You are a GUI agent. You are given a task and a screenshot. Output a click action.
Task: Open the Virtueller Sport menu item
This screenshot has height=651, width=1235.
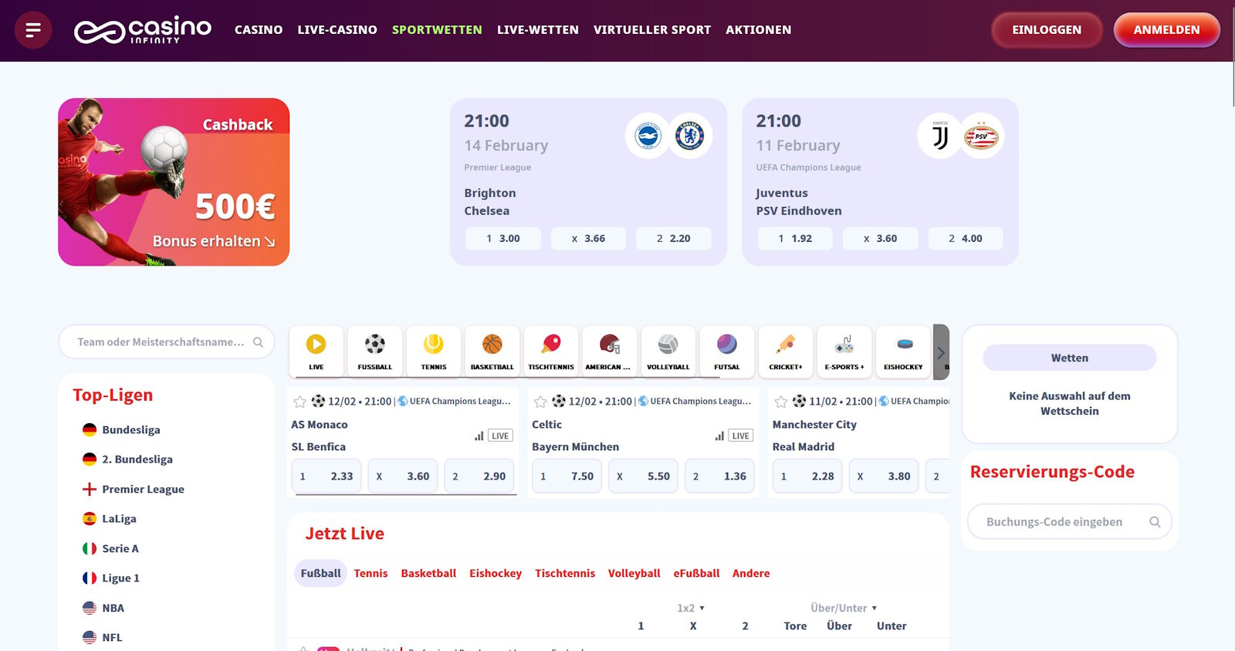652,30
